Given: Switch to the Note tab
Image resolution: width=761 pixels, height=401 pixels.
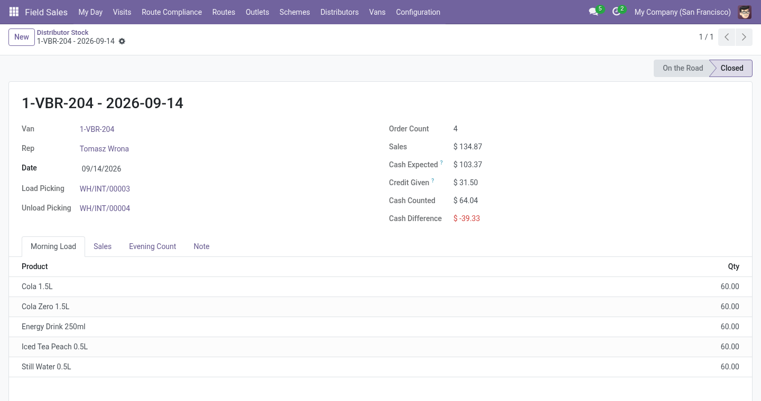Looking at the screenshot, I should [x=201, y=246].
